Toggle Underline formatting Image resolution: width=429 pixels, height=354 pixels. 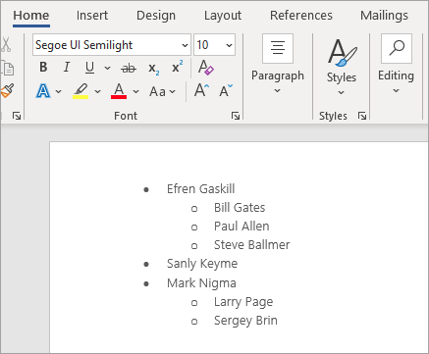point(89,68)
